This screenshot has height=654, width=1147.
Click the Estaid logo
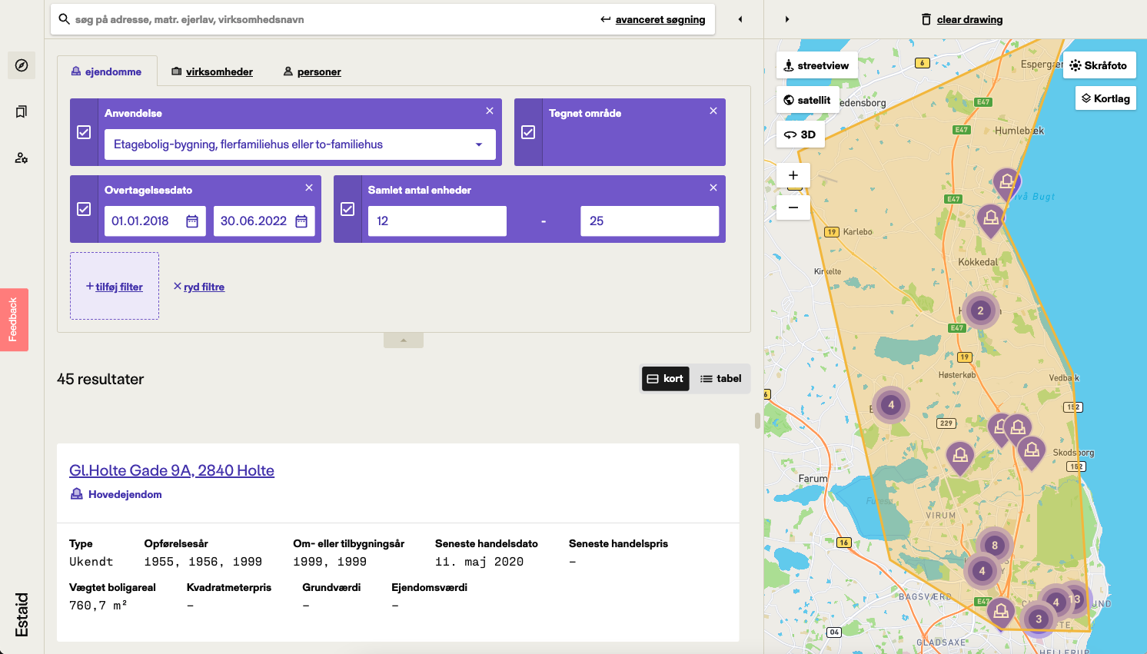22,615
